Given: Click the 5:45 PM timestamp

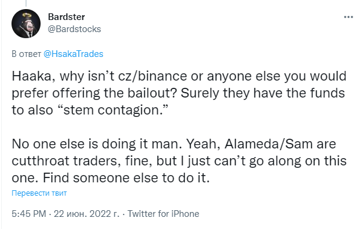Looking at the screenshot, I should (29, 214).
